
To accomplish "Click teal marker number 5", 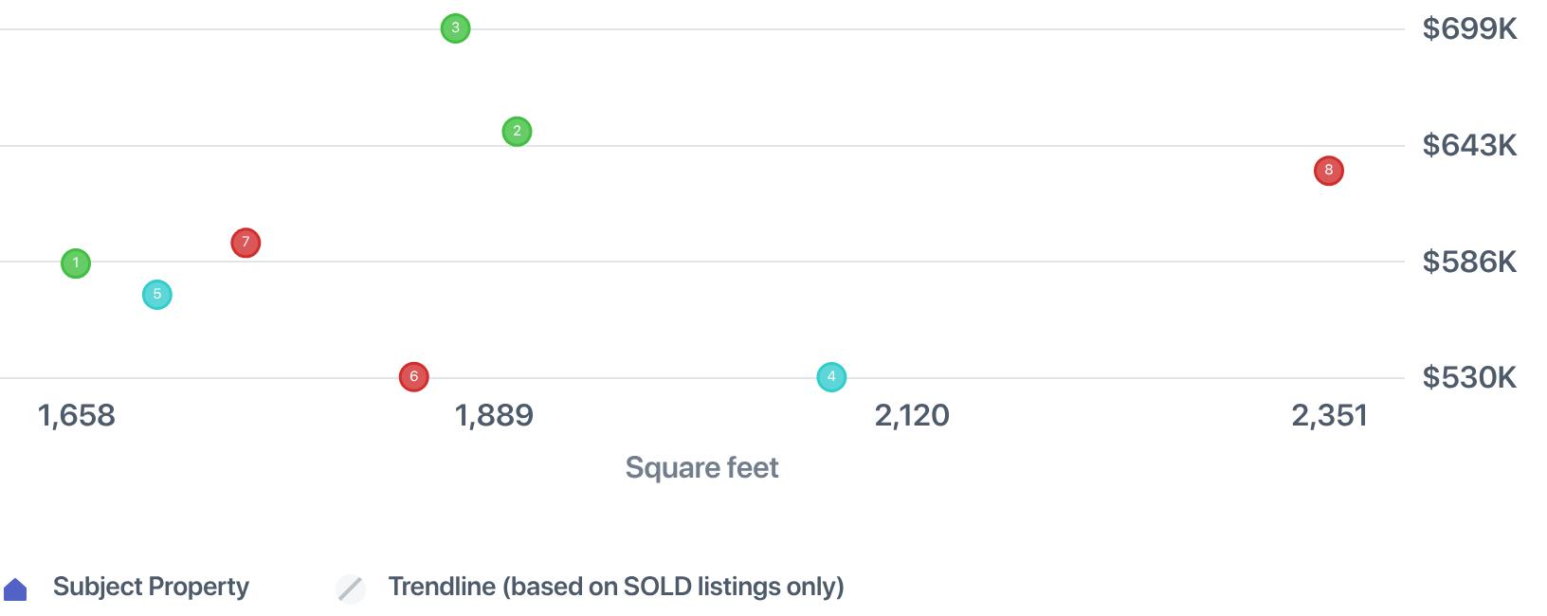I will [x=157, y=295].
